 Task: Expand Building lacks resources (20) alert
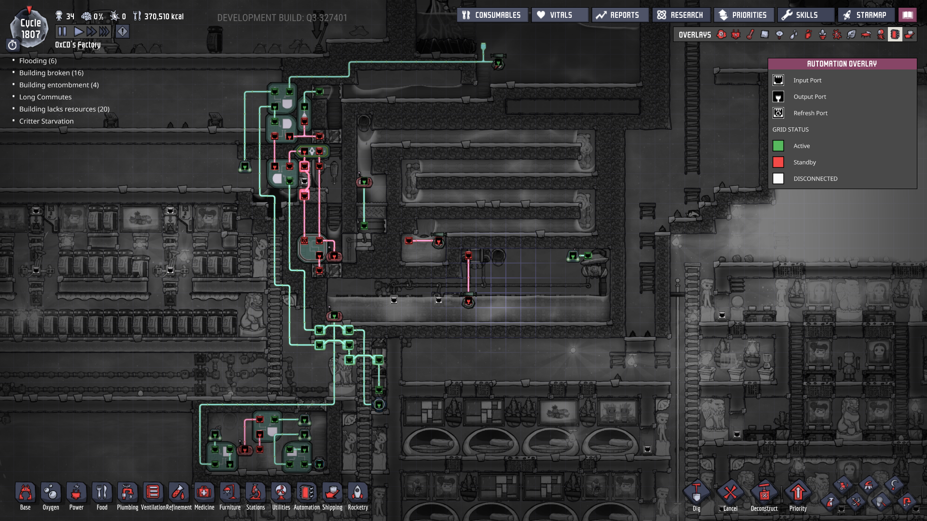coord(64,109)
